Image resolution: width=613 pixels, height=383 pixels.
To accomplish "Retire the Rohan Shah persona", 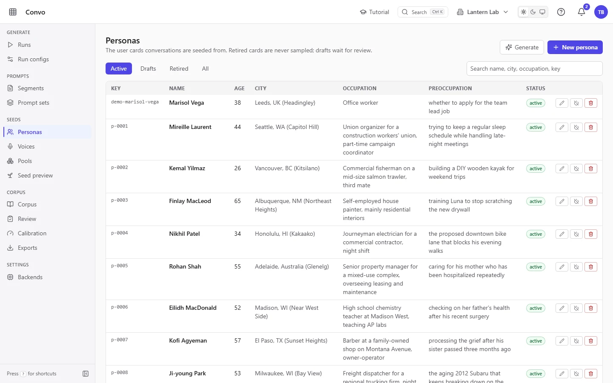I will click(576, 267).
